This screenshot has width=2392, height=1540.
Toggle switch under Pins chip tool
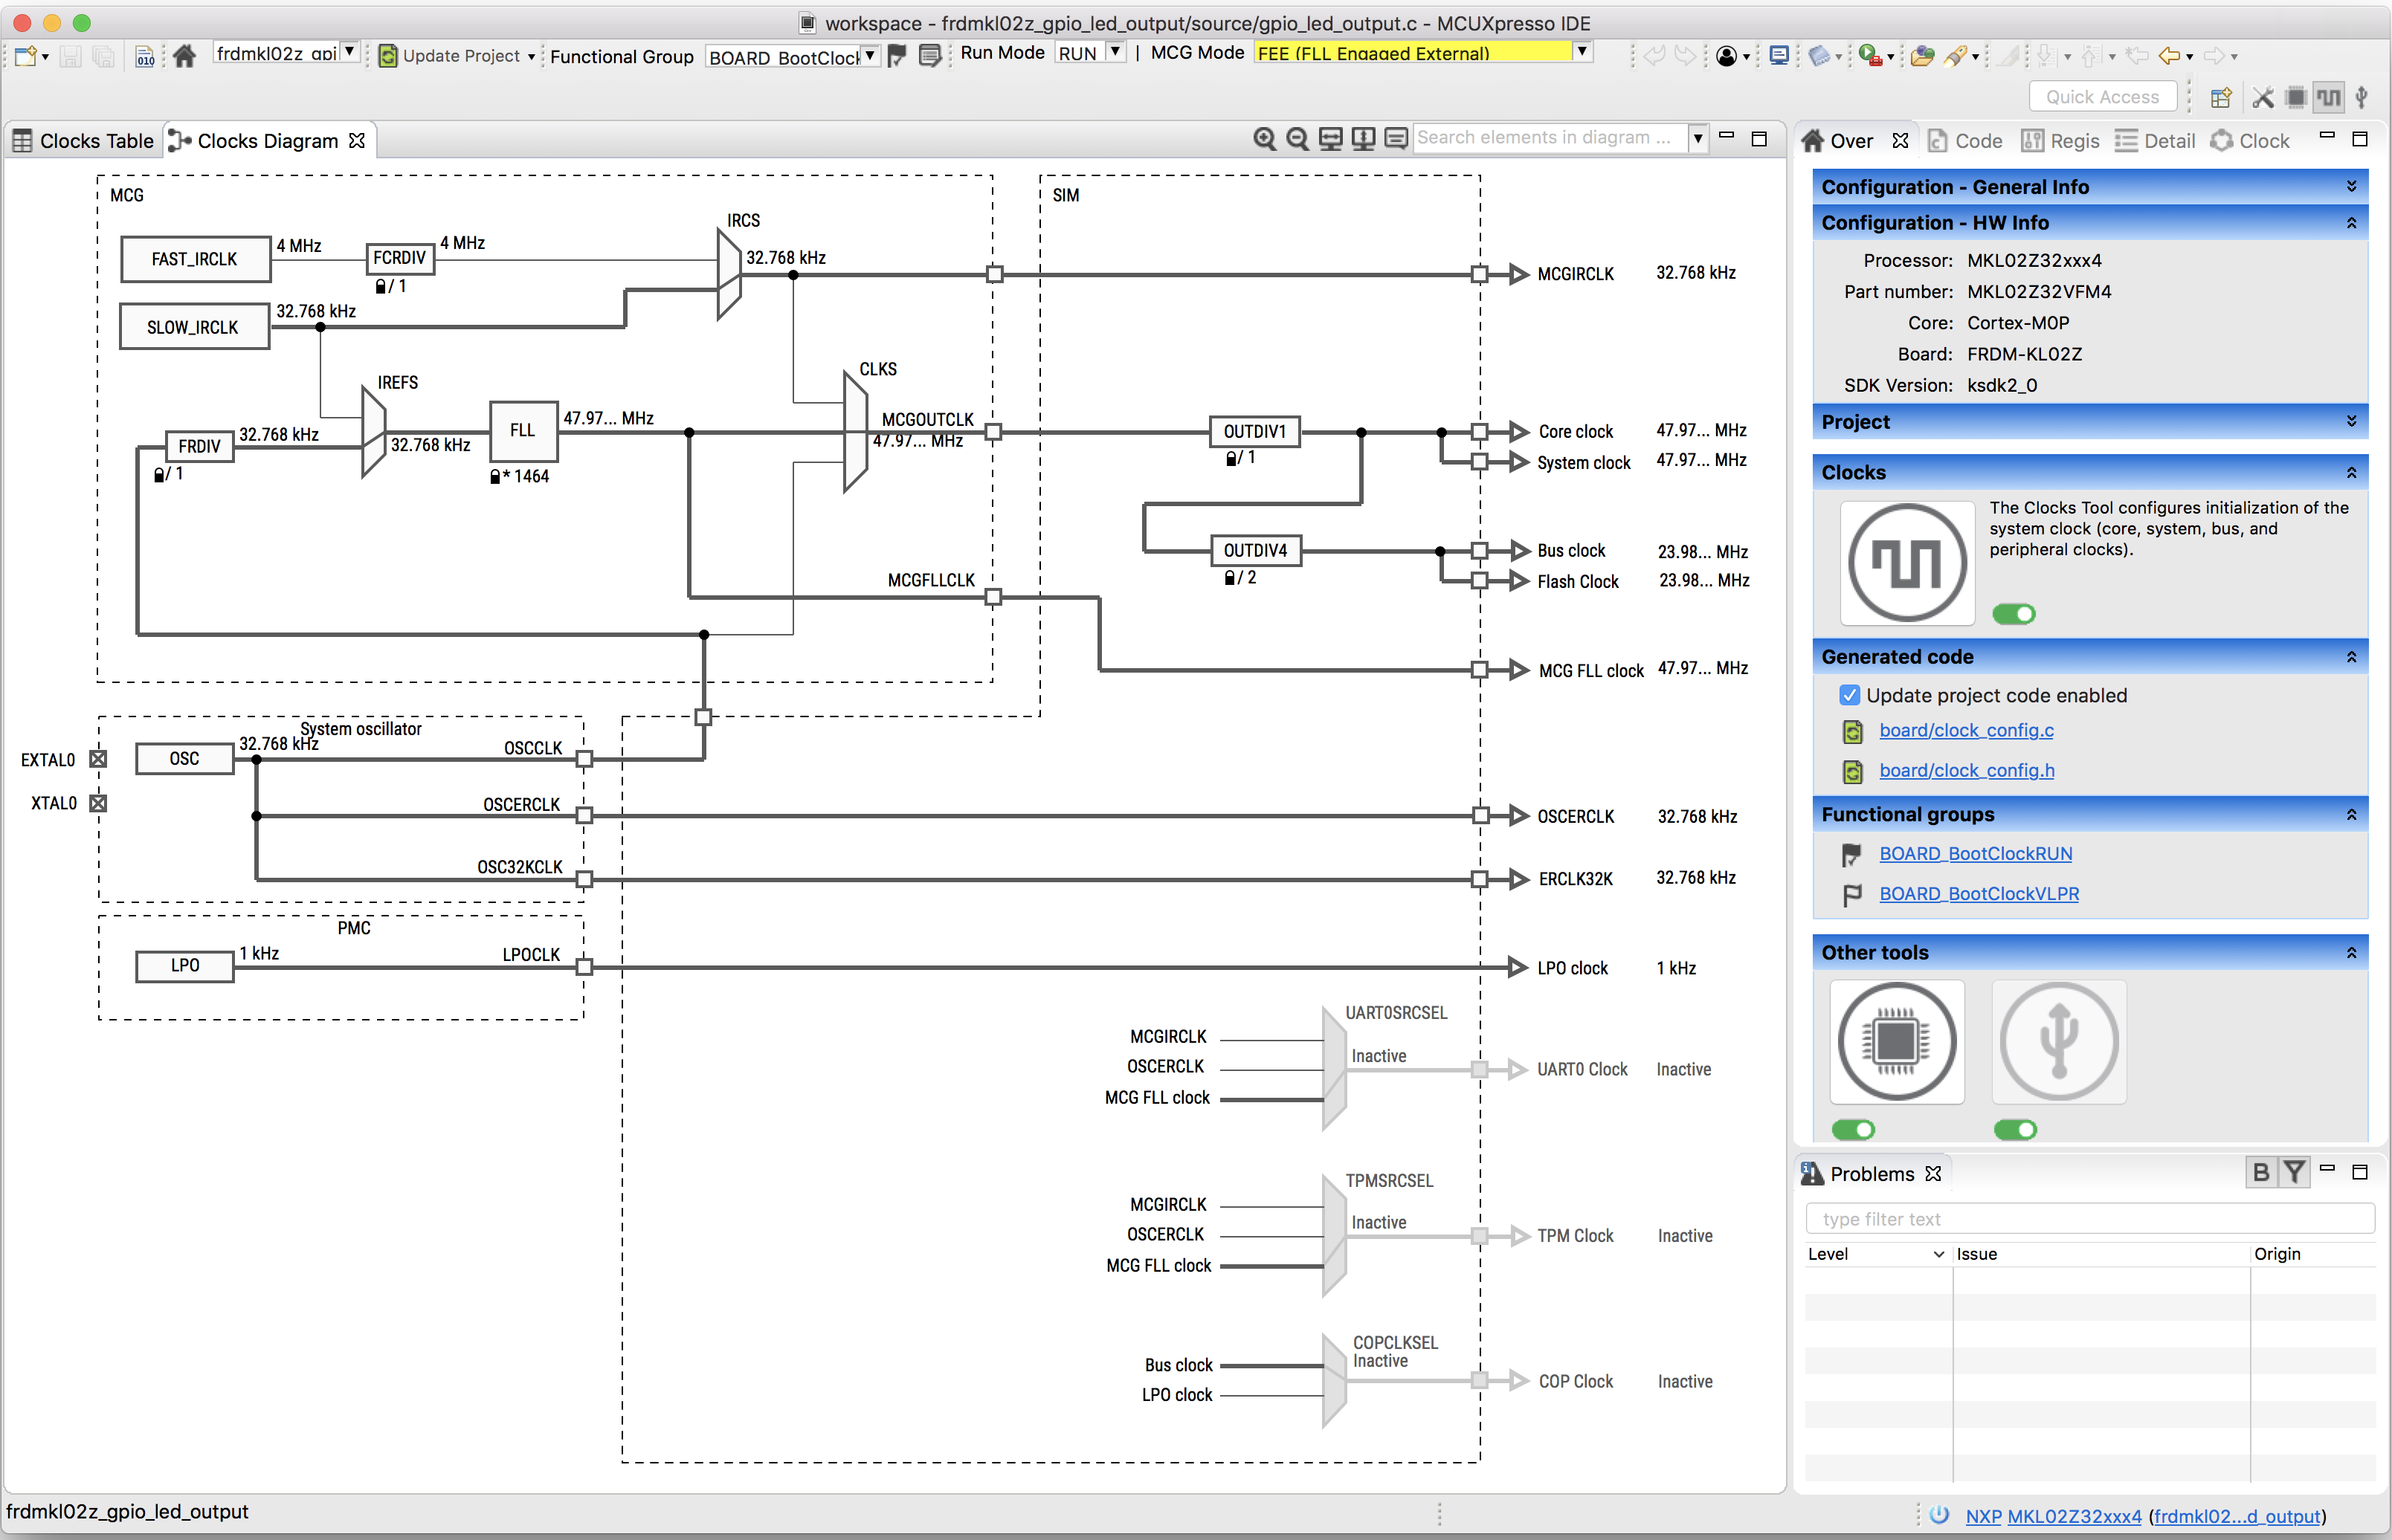(1854, 1130)
